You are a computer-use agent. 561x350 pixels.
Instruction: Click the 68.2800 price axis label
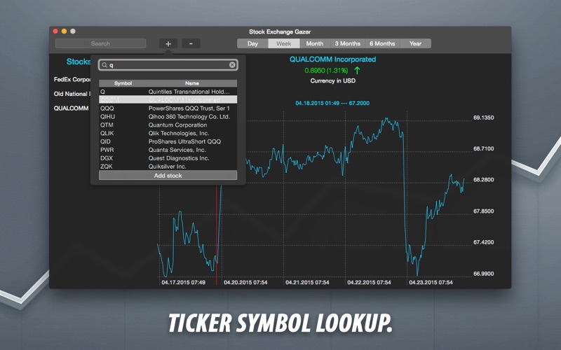[483, 180]
